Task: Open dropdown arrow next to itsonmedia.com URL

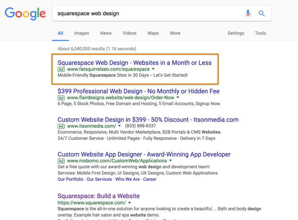Action: pyautogui.click(x=119, y=126)
